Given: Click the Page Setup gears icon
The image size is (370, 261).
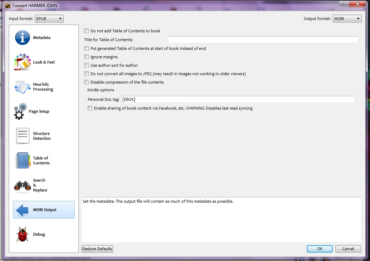Looking at the screenshot, I should tap(20, 111).
